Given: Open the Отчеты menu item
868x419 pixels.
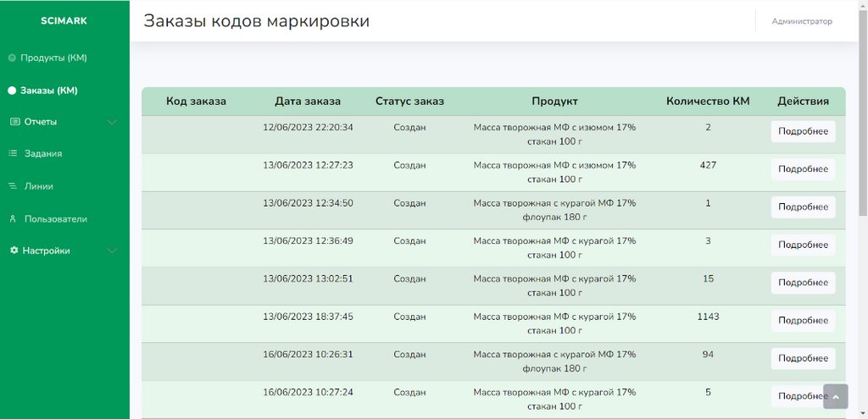Looking at the screenshot, I should (41, 122).
